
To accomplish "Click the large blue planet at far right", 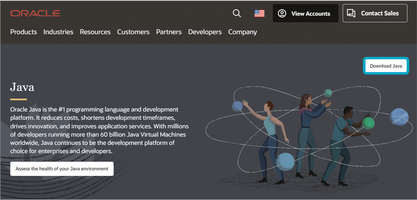I will (399, 117).
